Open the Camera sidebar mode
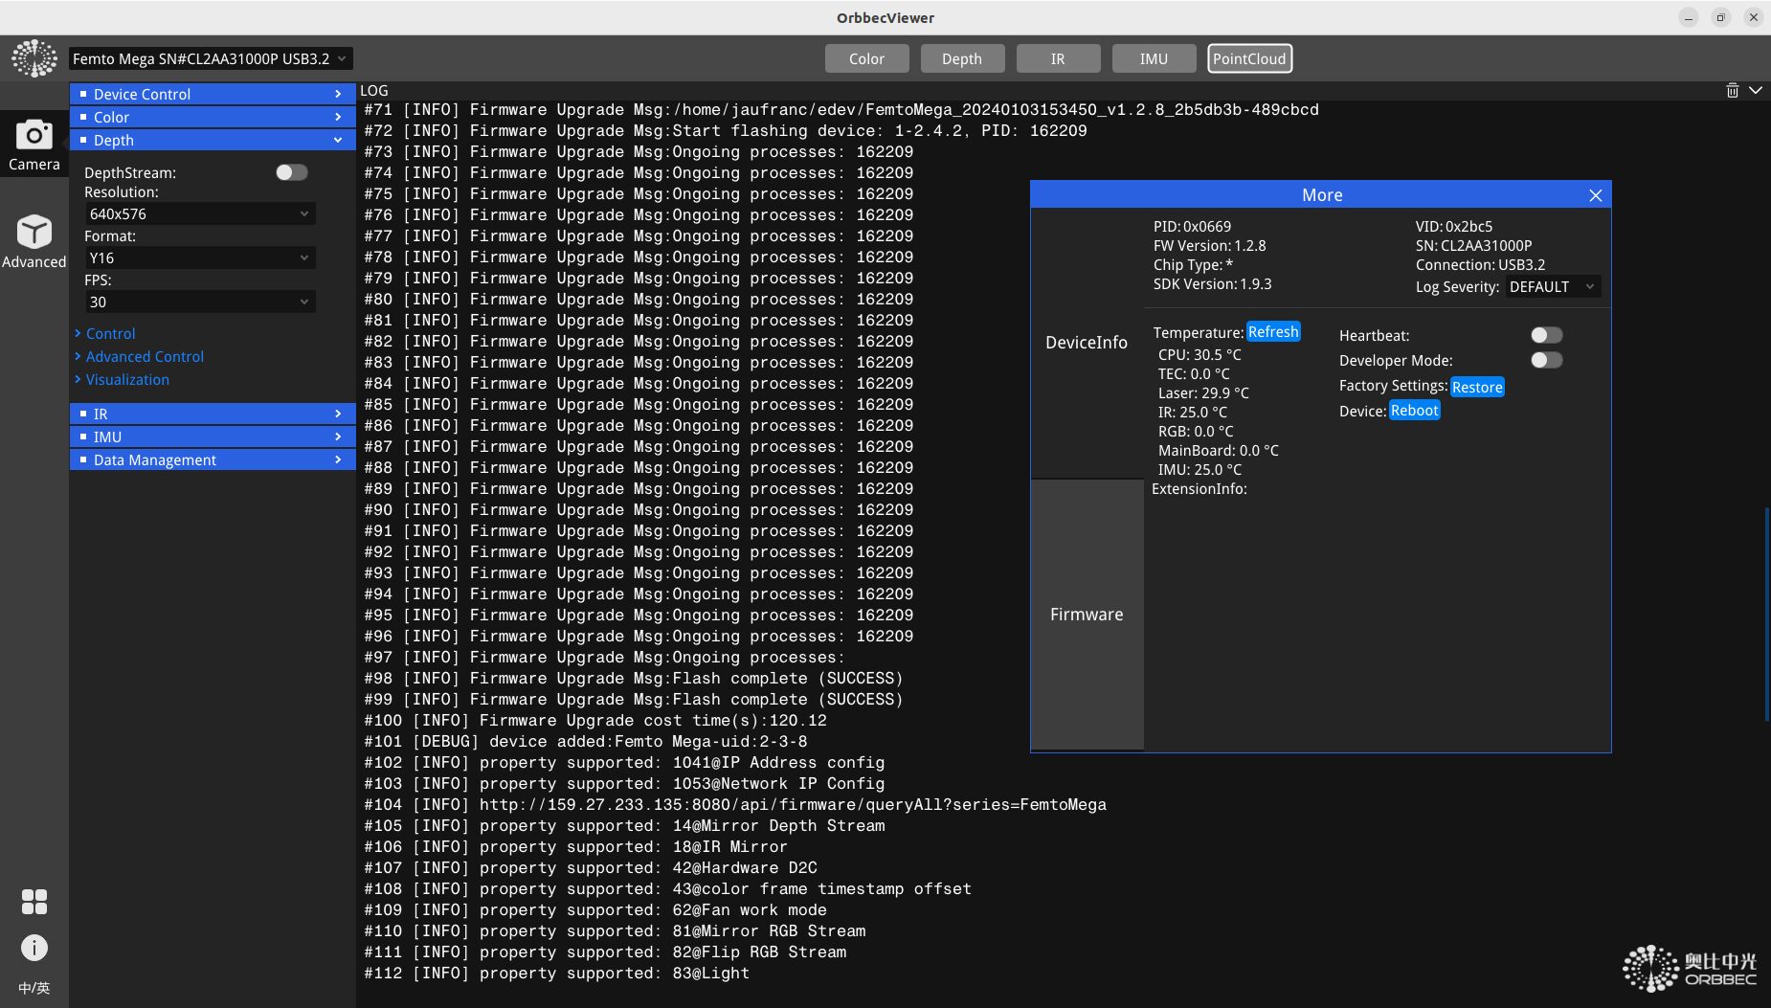Screen dimensions: 1771x1008 click(34, 145)
